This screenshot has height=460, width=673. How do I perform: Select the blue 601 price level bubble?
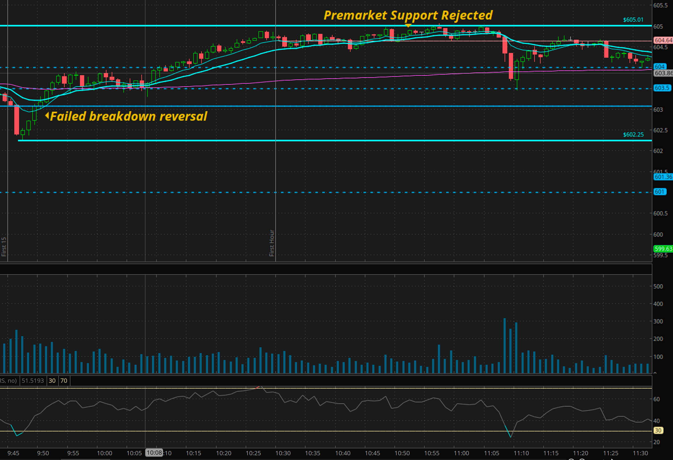click(x=659, y=192)
